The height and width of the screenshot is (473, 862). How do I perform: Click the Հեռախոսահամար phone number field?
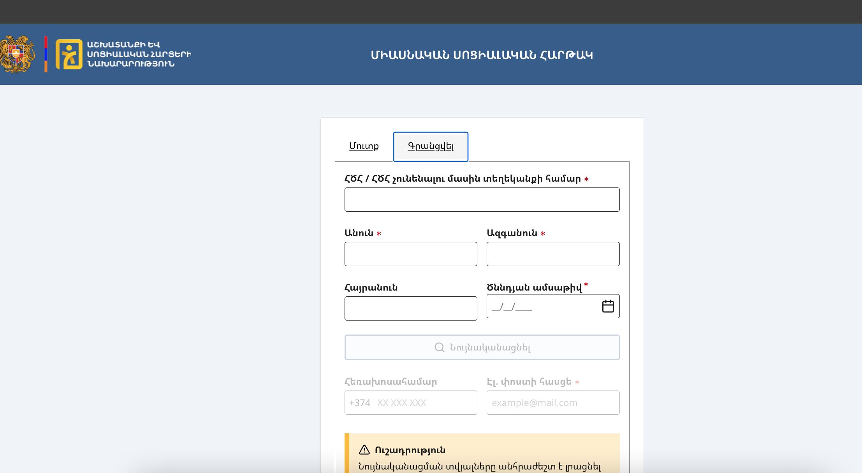tap(411, 403)
